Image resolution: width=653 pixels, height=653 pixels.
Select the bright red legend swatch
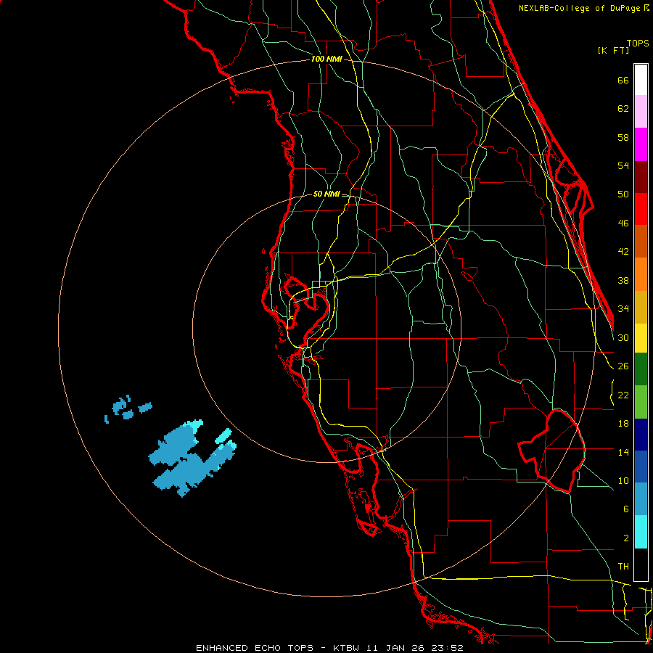point(641,209)
